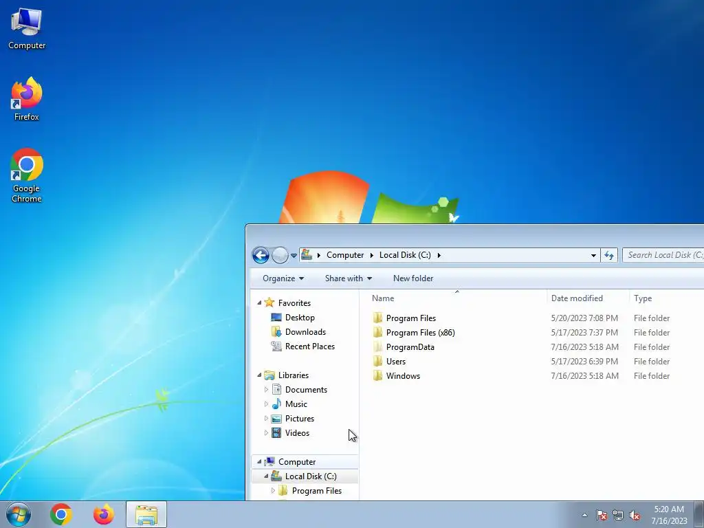This screenshot has width=704, height=528.
Task: Open the Videos library
Action: click(x=297, y=433)
